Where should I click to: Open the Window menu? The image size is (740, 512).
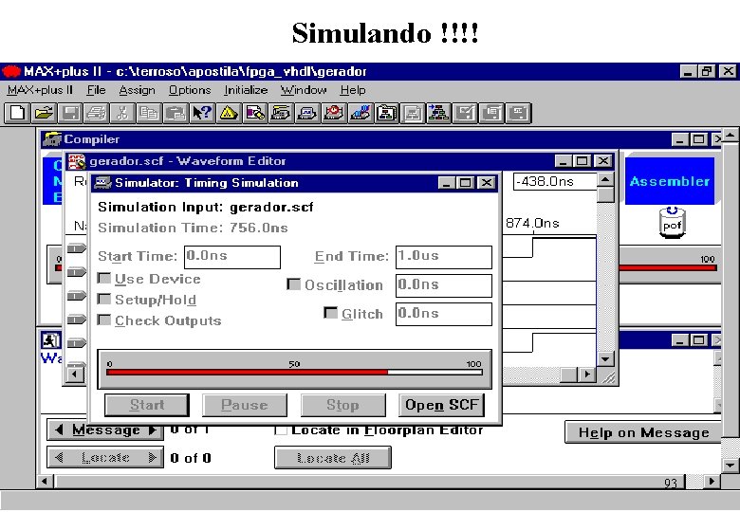(x=304, y=90)
